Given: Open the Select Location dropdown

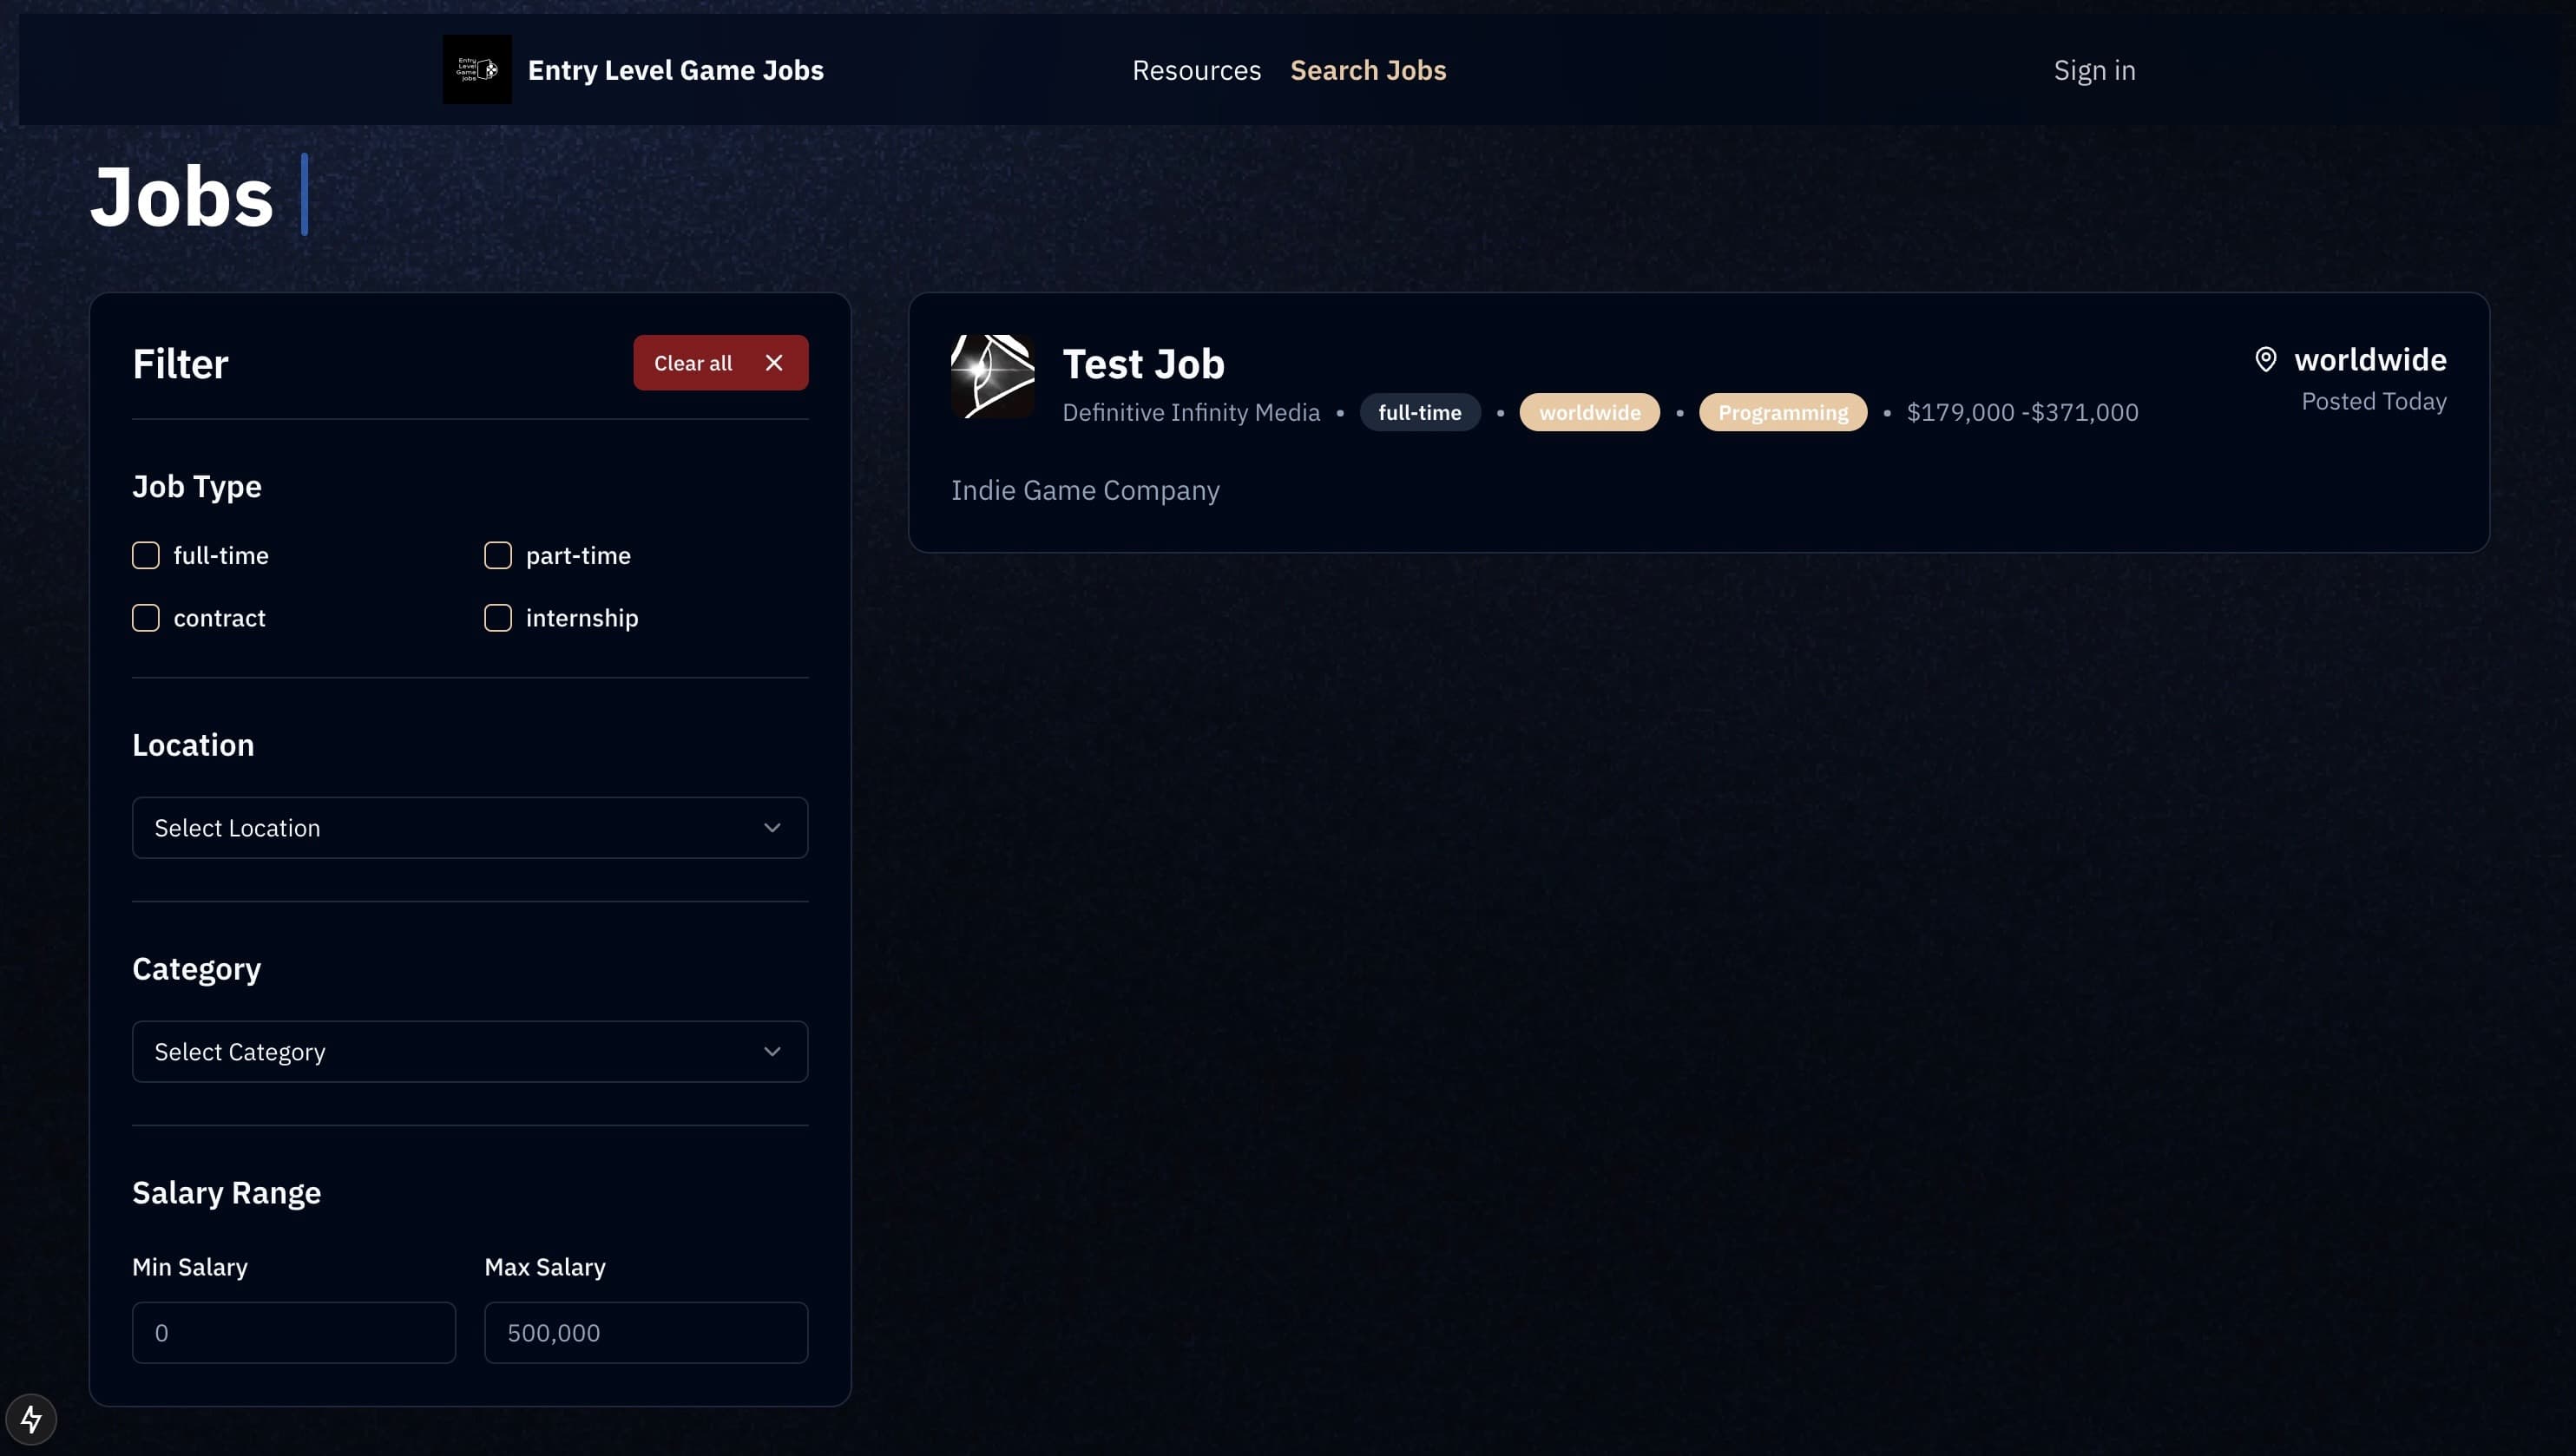Looking at the screenshot, I should tap(470, 828).
